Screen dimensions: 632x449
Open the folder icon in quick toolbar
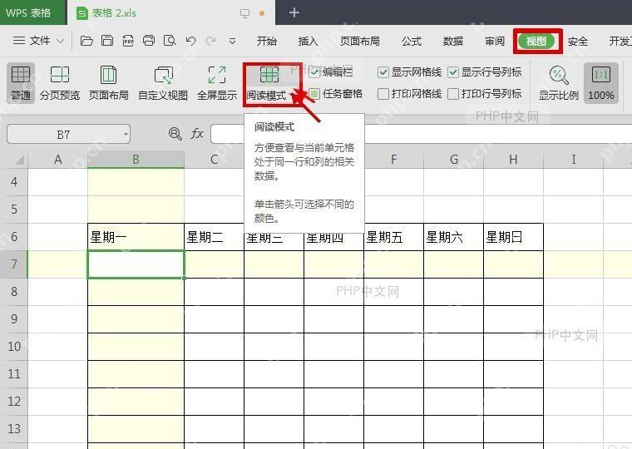pos(86,41)
